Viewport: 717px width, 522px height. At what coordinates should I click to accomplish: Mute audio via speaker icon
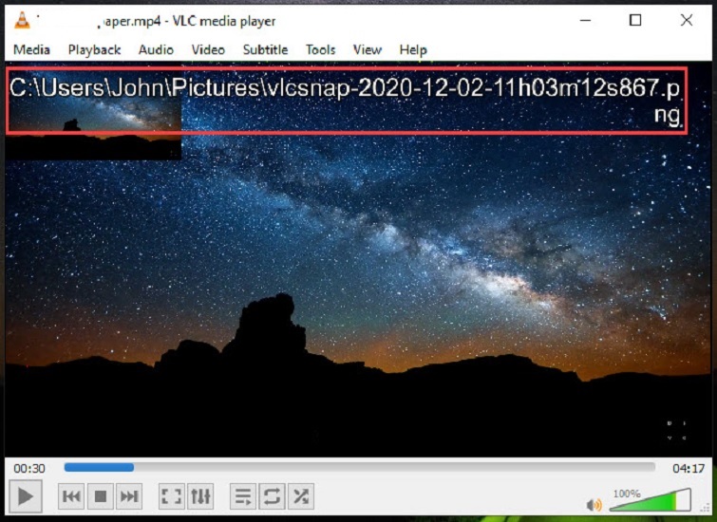(594, 505)
